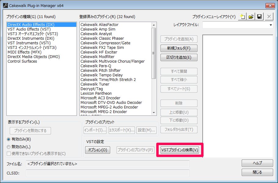The width and height of the screenshot is (278, 183).
Task: Click the registered plug-ins list scroll down arrow
Action: (x=154, y=113)
